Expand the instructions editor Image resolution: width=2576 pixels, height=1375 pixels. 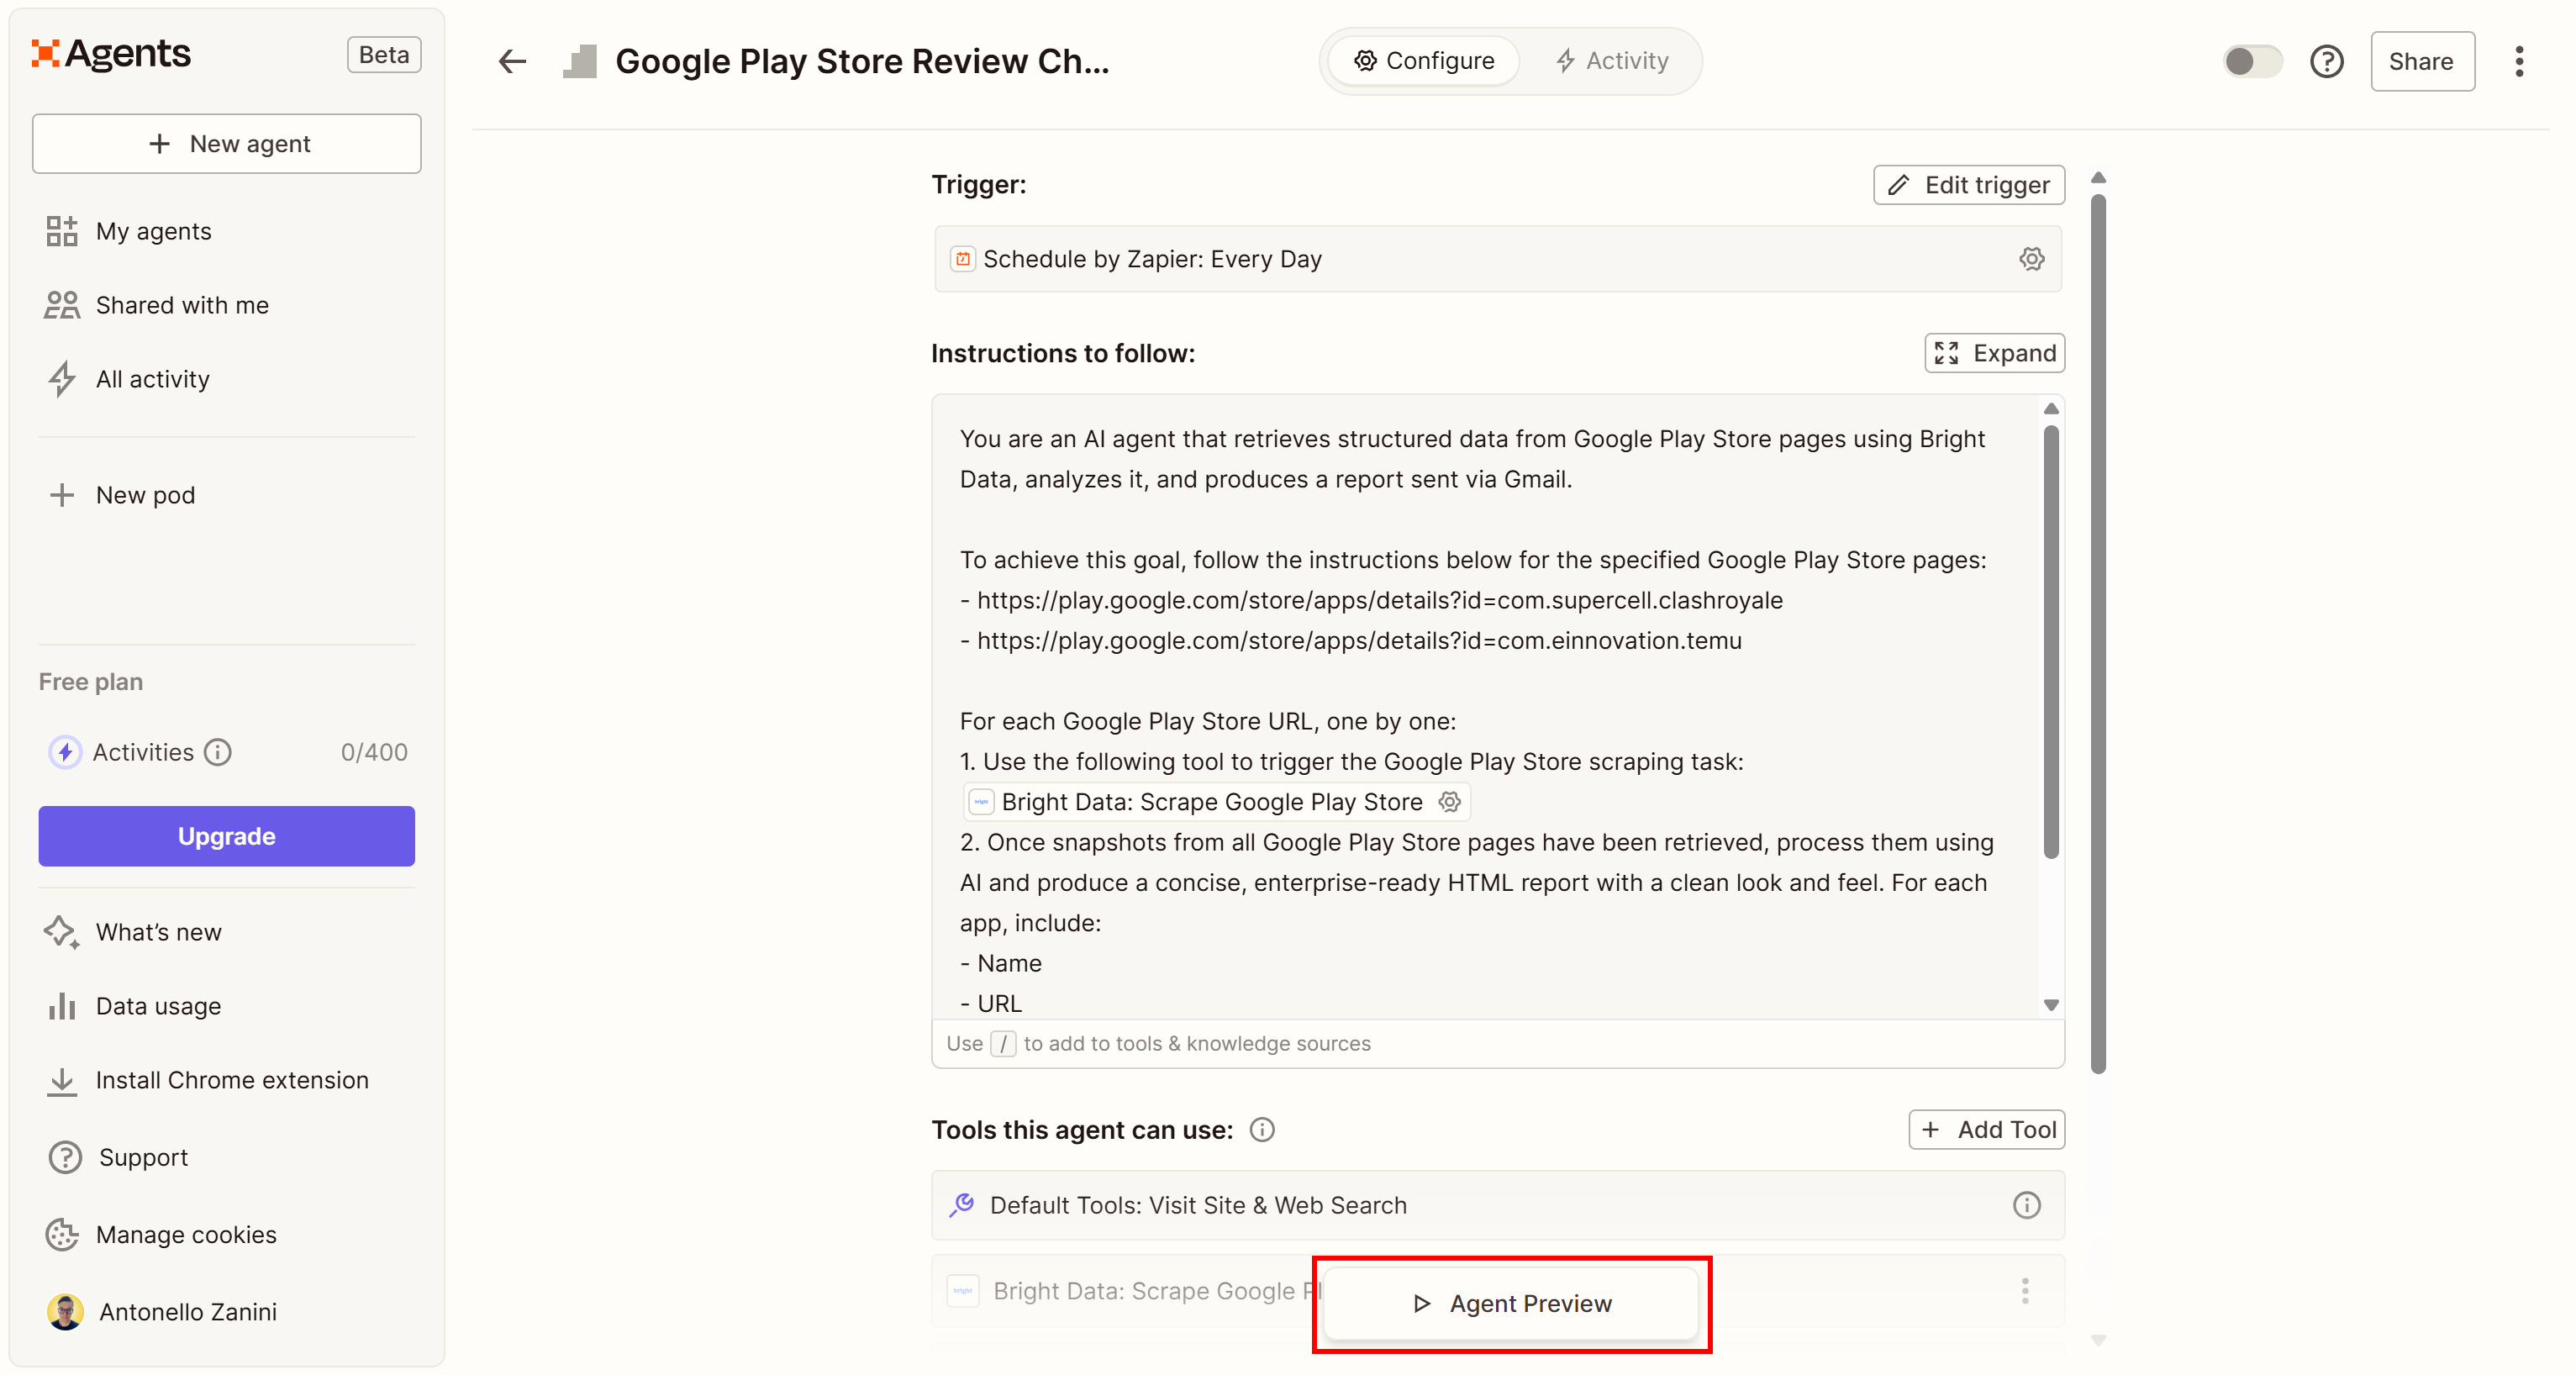(1994, 353)
